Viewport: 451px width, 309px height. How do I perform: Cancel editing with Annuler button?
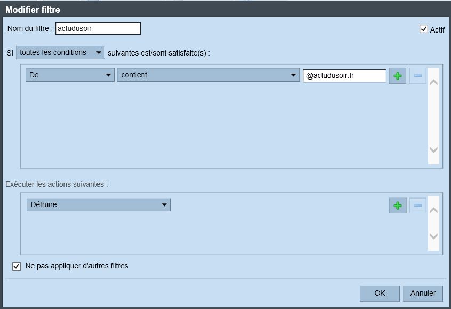coord(423,293)
